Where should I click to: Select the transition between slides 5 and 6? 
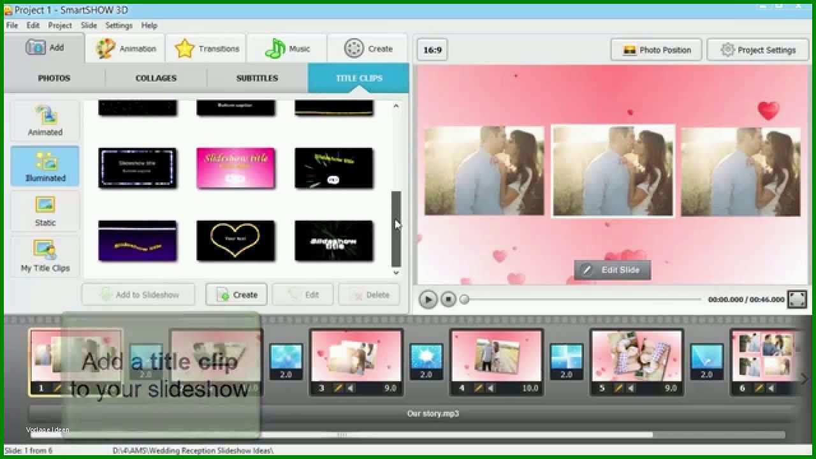pos(706,362)
